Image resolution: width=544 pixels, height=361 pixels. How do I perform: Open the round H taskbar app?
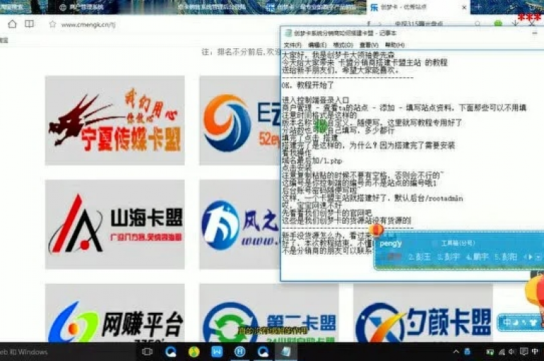pos(239,352)
